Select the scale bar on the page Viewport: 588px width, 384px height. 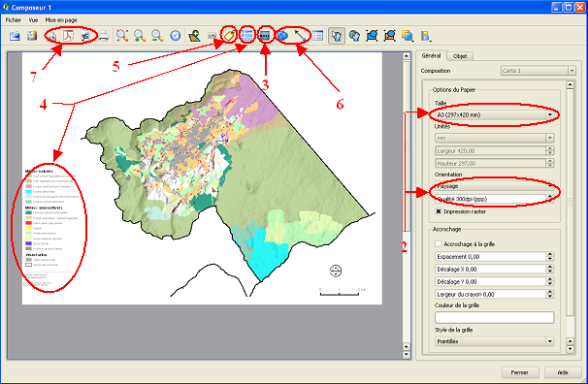pyautogui.click(x=343, y=292)
